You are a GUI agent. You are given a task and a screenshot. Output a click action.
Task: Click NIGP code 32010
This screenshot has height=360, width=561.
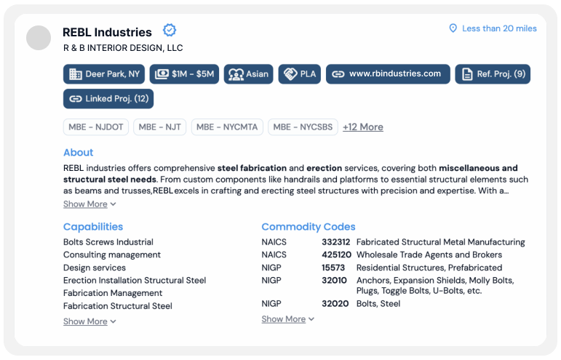click(x=334, y=280)
